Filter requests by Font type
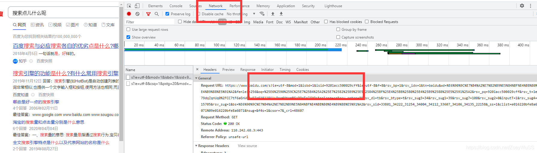 coord(270,22)
